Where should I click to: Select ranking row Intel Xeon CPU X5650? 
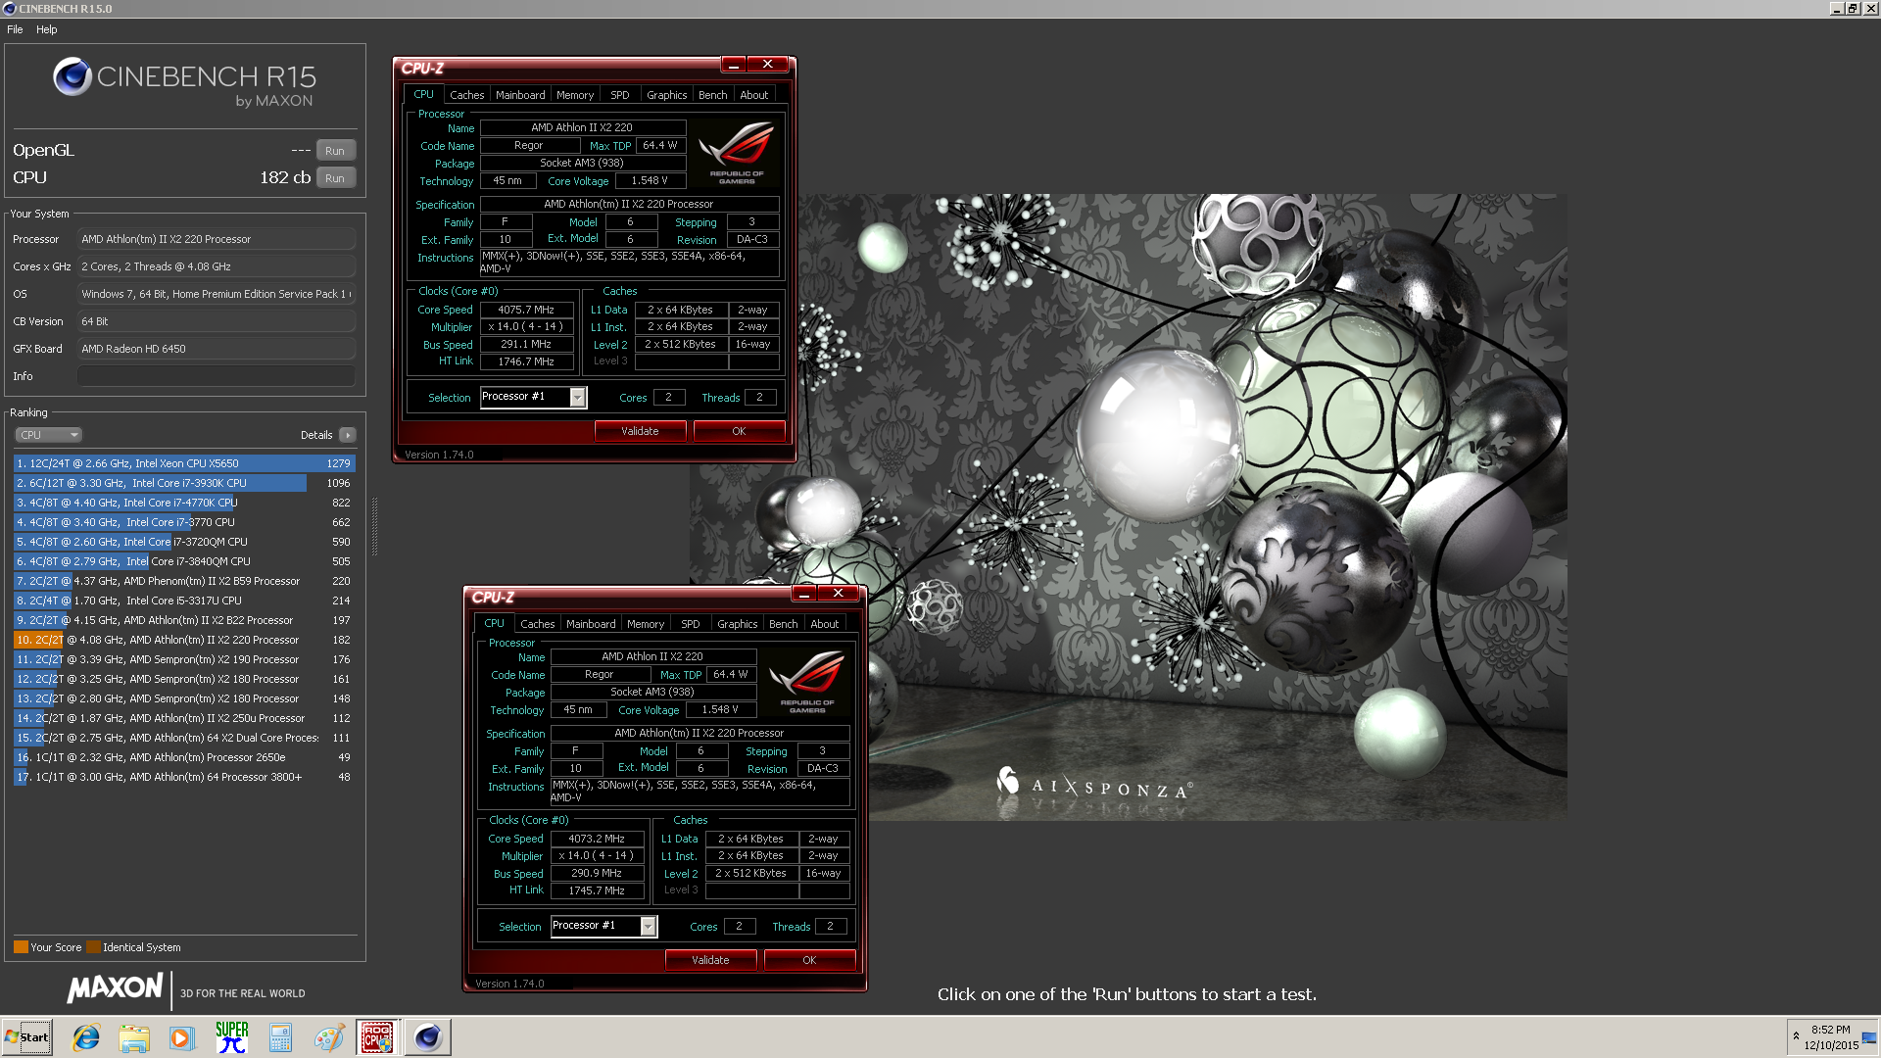pos(184,463)
